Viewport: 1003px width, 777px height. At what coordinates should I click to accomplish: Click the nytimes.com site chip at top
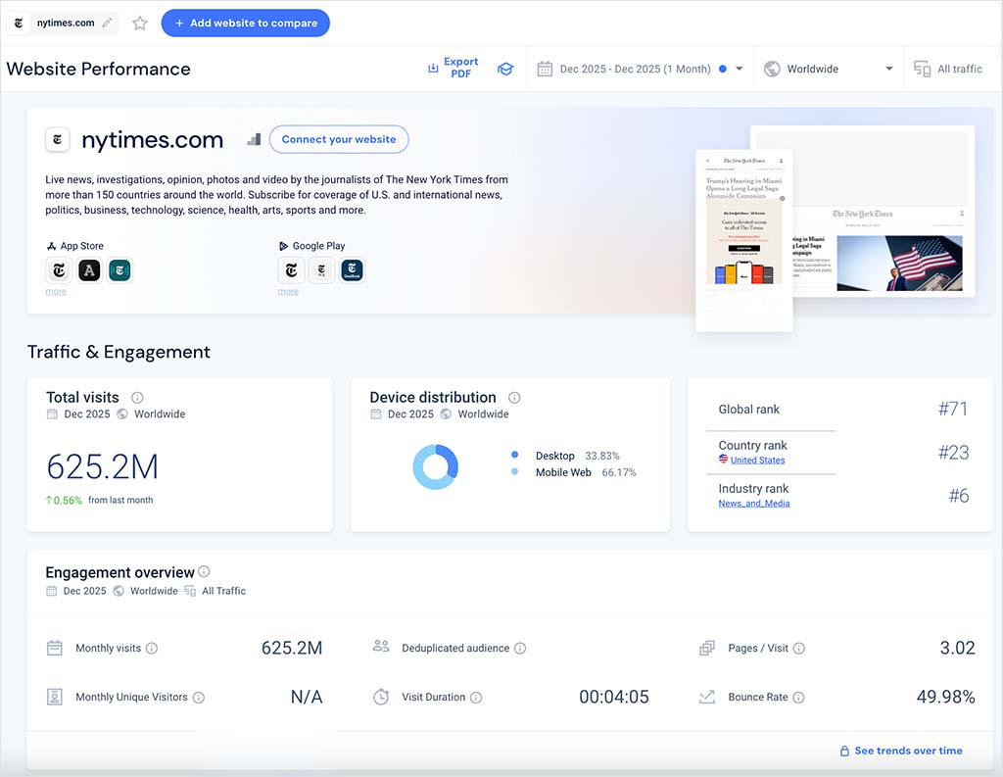click(x=62, y=24)
